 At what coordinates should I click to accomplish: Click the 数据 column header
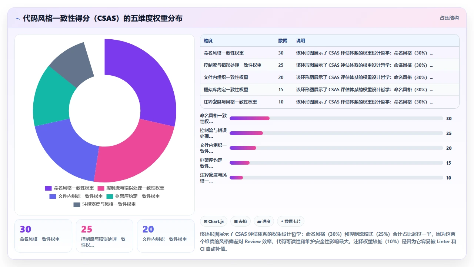(x=283, y=41)
